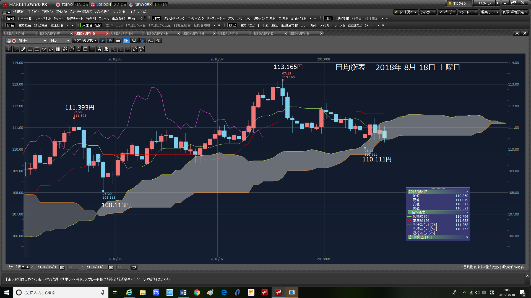The width and height of the screenshot is (531, 298).
Task: Open the ドル/円 currency pair dropdown
Action: 27,41
